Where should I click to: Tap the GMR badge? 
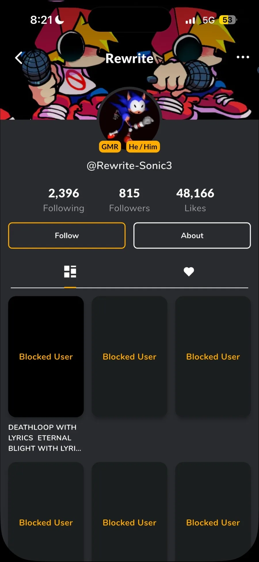click(110, 147)
